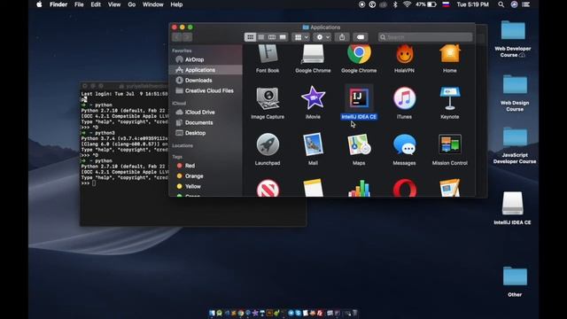The width and height of the screenshot is (567, 319).
Task: Open Spotlight search in menu bar
Action: point(501,4)
